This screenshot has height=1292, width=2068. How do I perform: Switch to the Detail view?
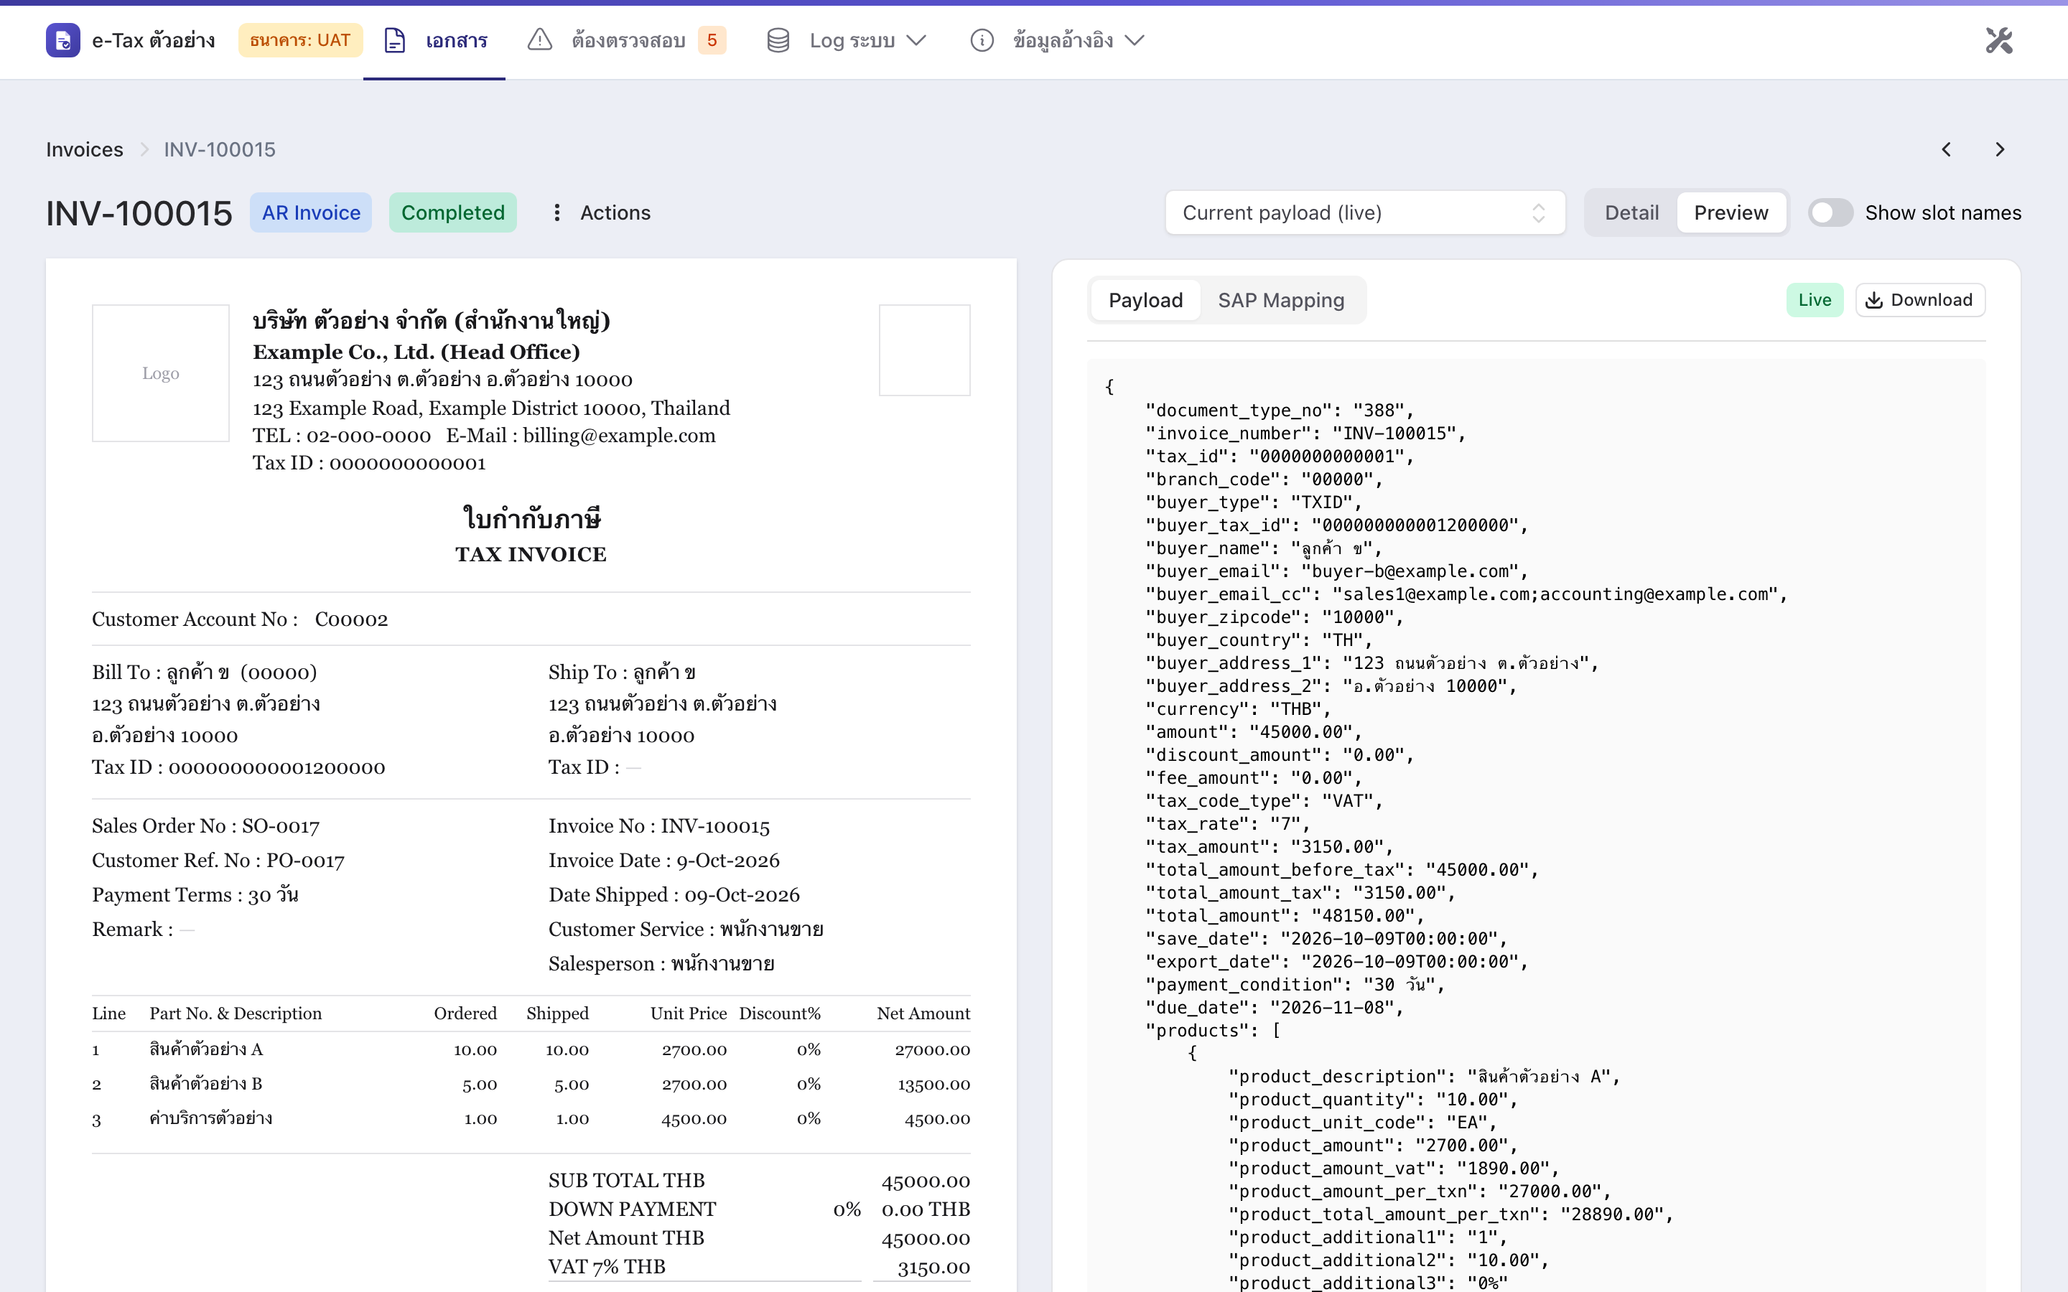click(x=1631, y=212)
